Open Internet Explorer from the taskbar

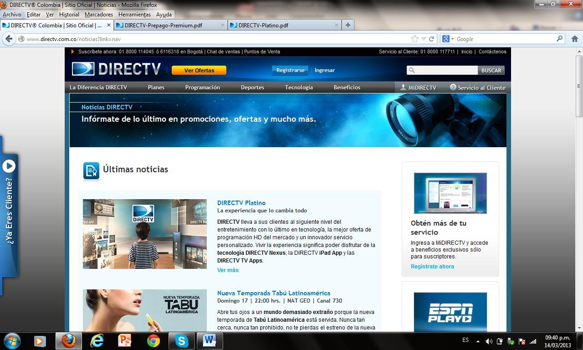[x=97, y=340]
